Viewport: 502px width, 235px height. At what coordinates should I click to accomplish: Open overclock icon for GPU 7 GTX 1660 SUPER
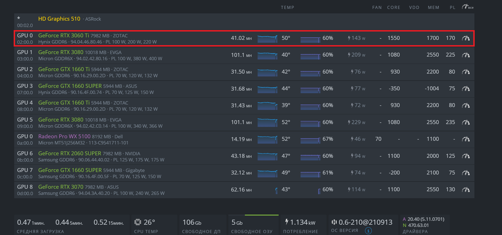[x=466, y=173]
